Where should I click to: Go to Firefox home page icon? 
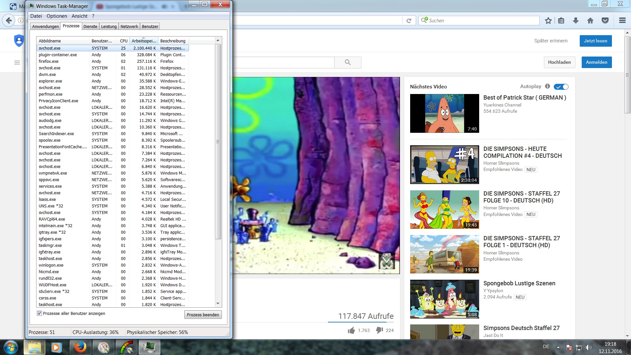(590, 21)
